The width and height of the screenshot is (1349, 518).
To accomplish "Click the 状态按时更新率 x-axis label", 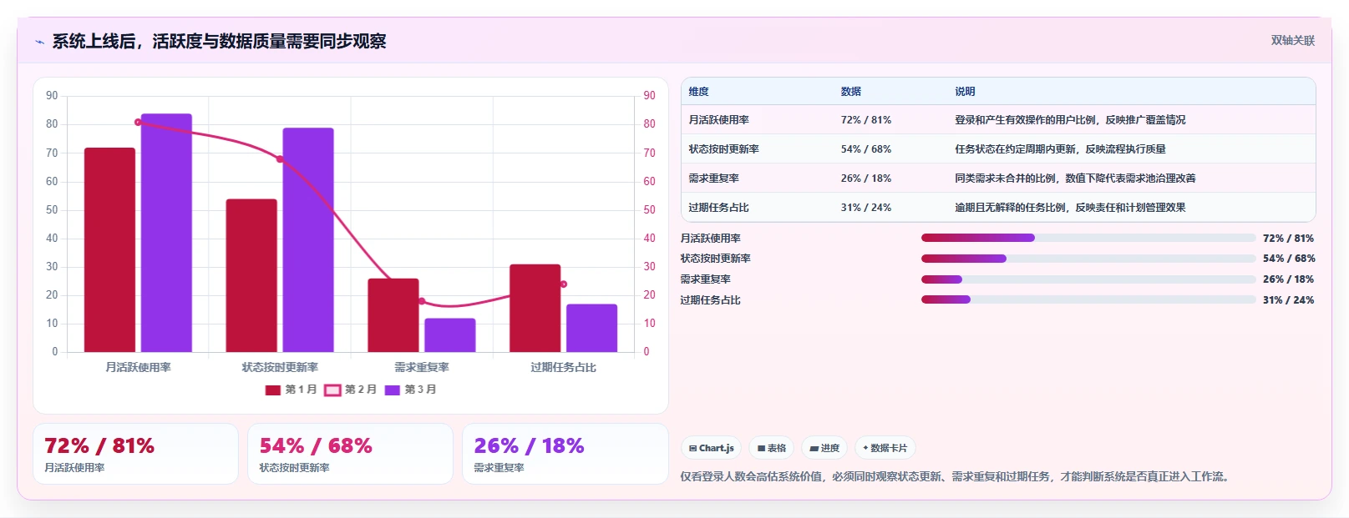I will (280, 367).
